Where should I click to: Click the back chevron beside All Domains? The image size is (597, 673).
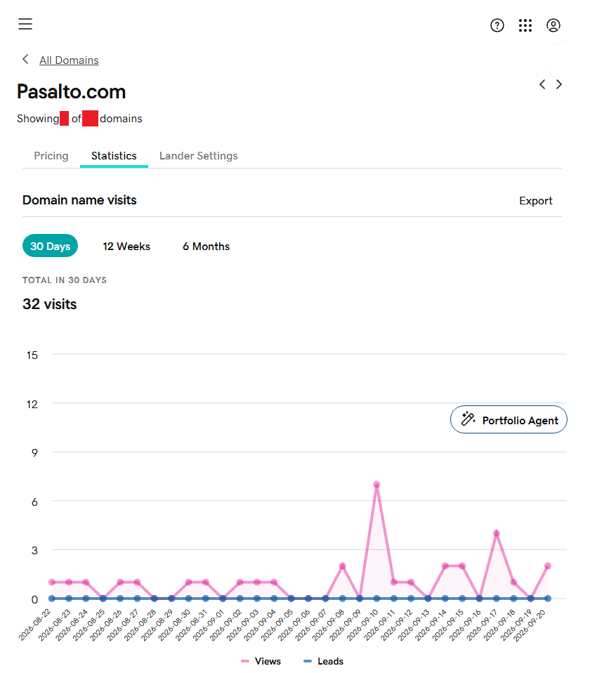26,59
